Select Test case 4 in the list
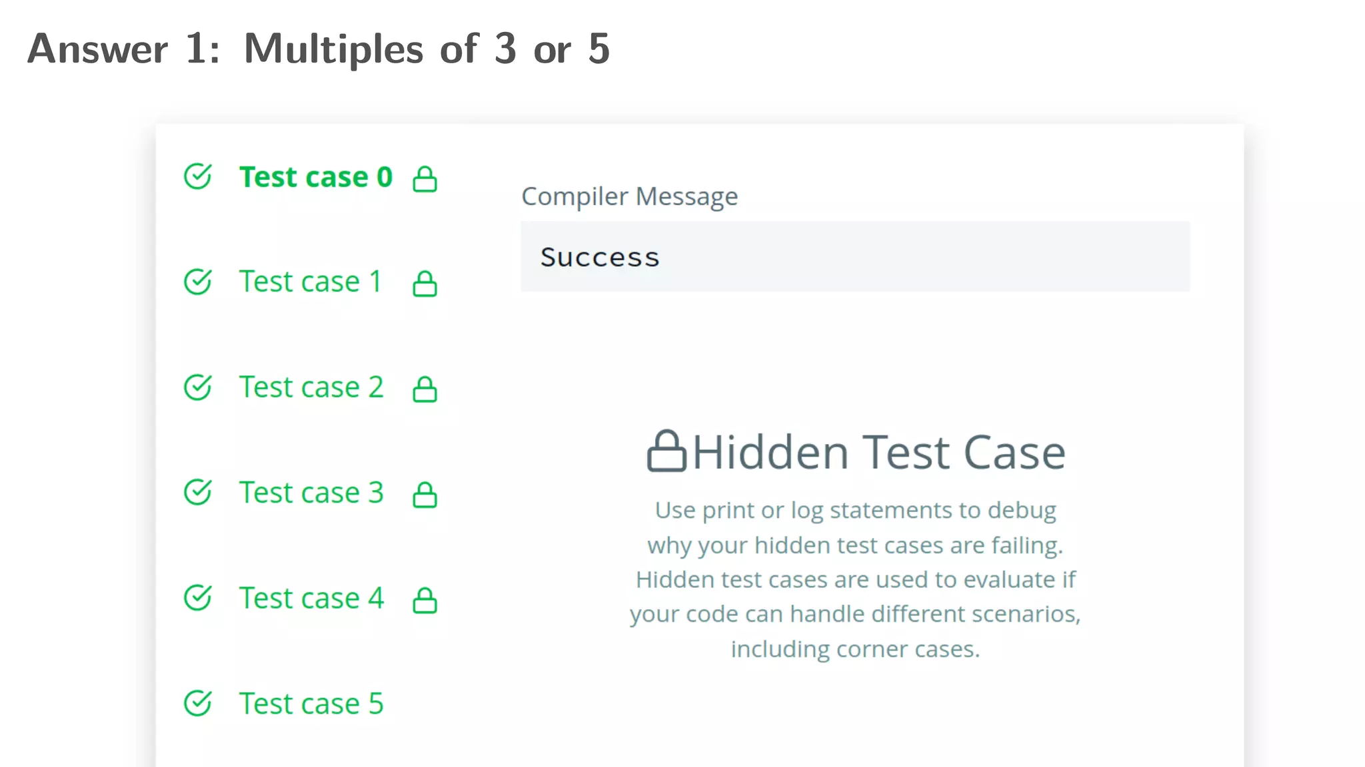This screenshot has height=767, width=1365. [311, 597]
